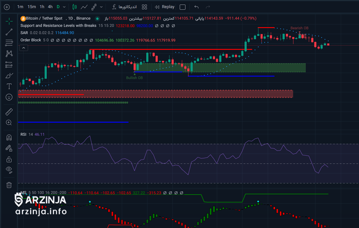
Task: Open the Fibonacci retracement tools
Action: pyautogui.click(x=9, y=43)
